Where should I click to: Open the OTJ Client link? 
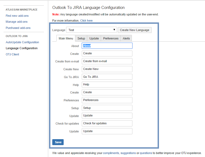pyautogui.click(x=12, y=54)
